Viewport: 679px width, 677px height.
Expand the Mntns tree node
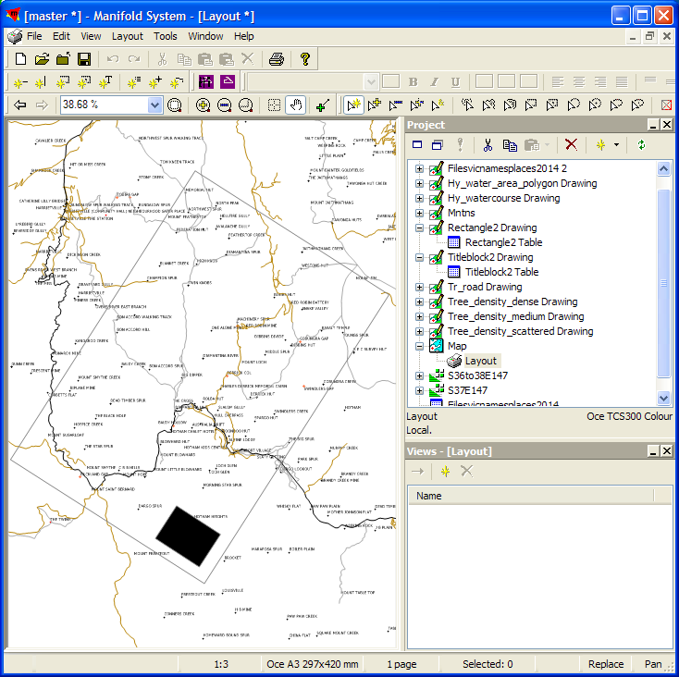(419, 213)
